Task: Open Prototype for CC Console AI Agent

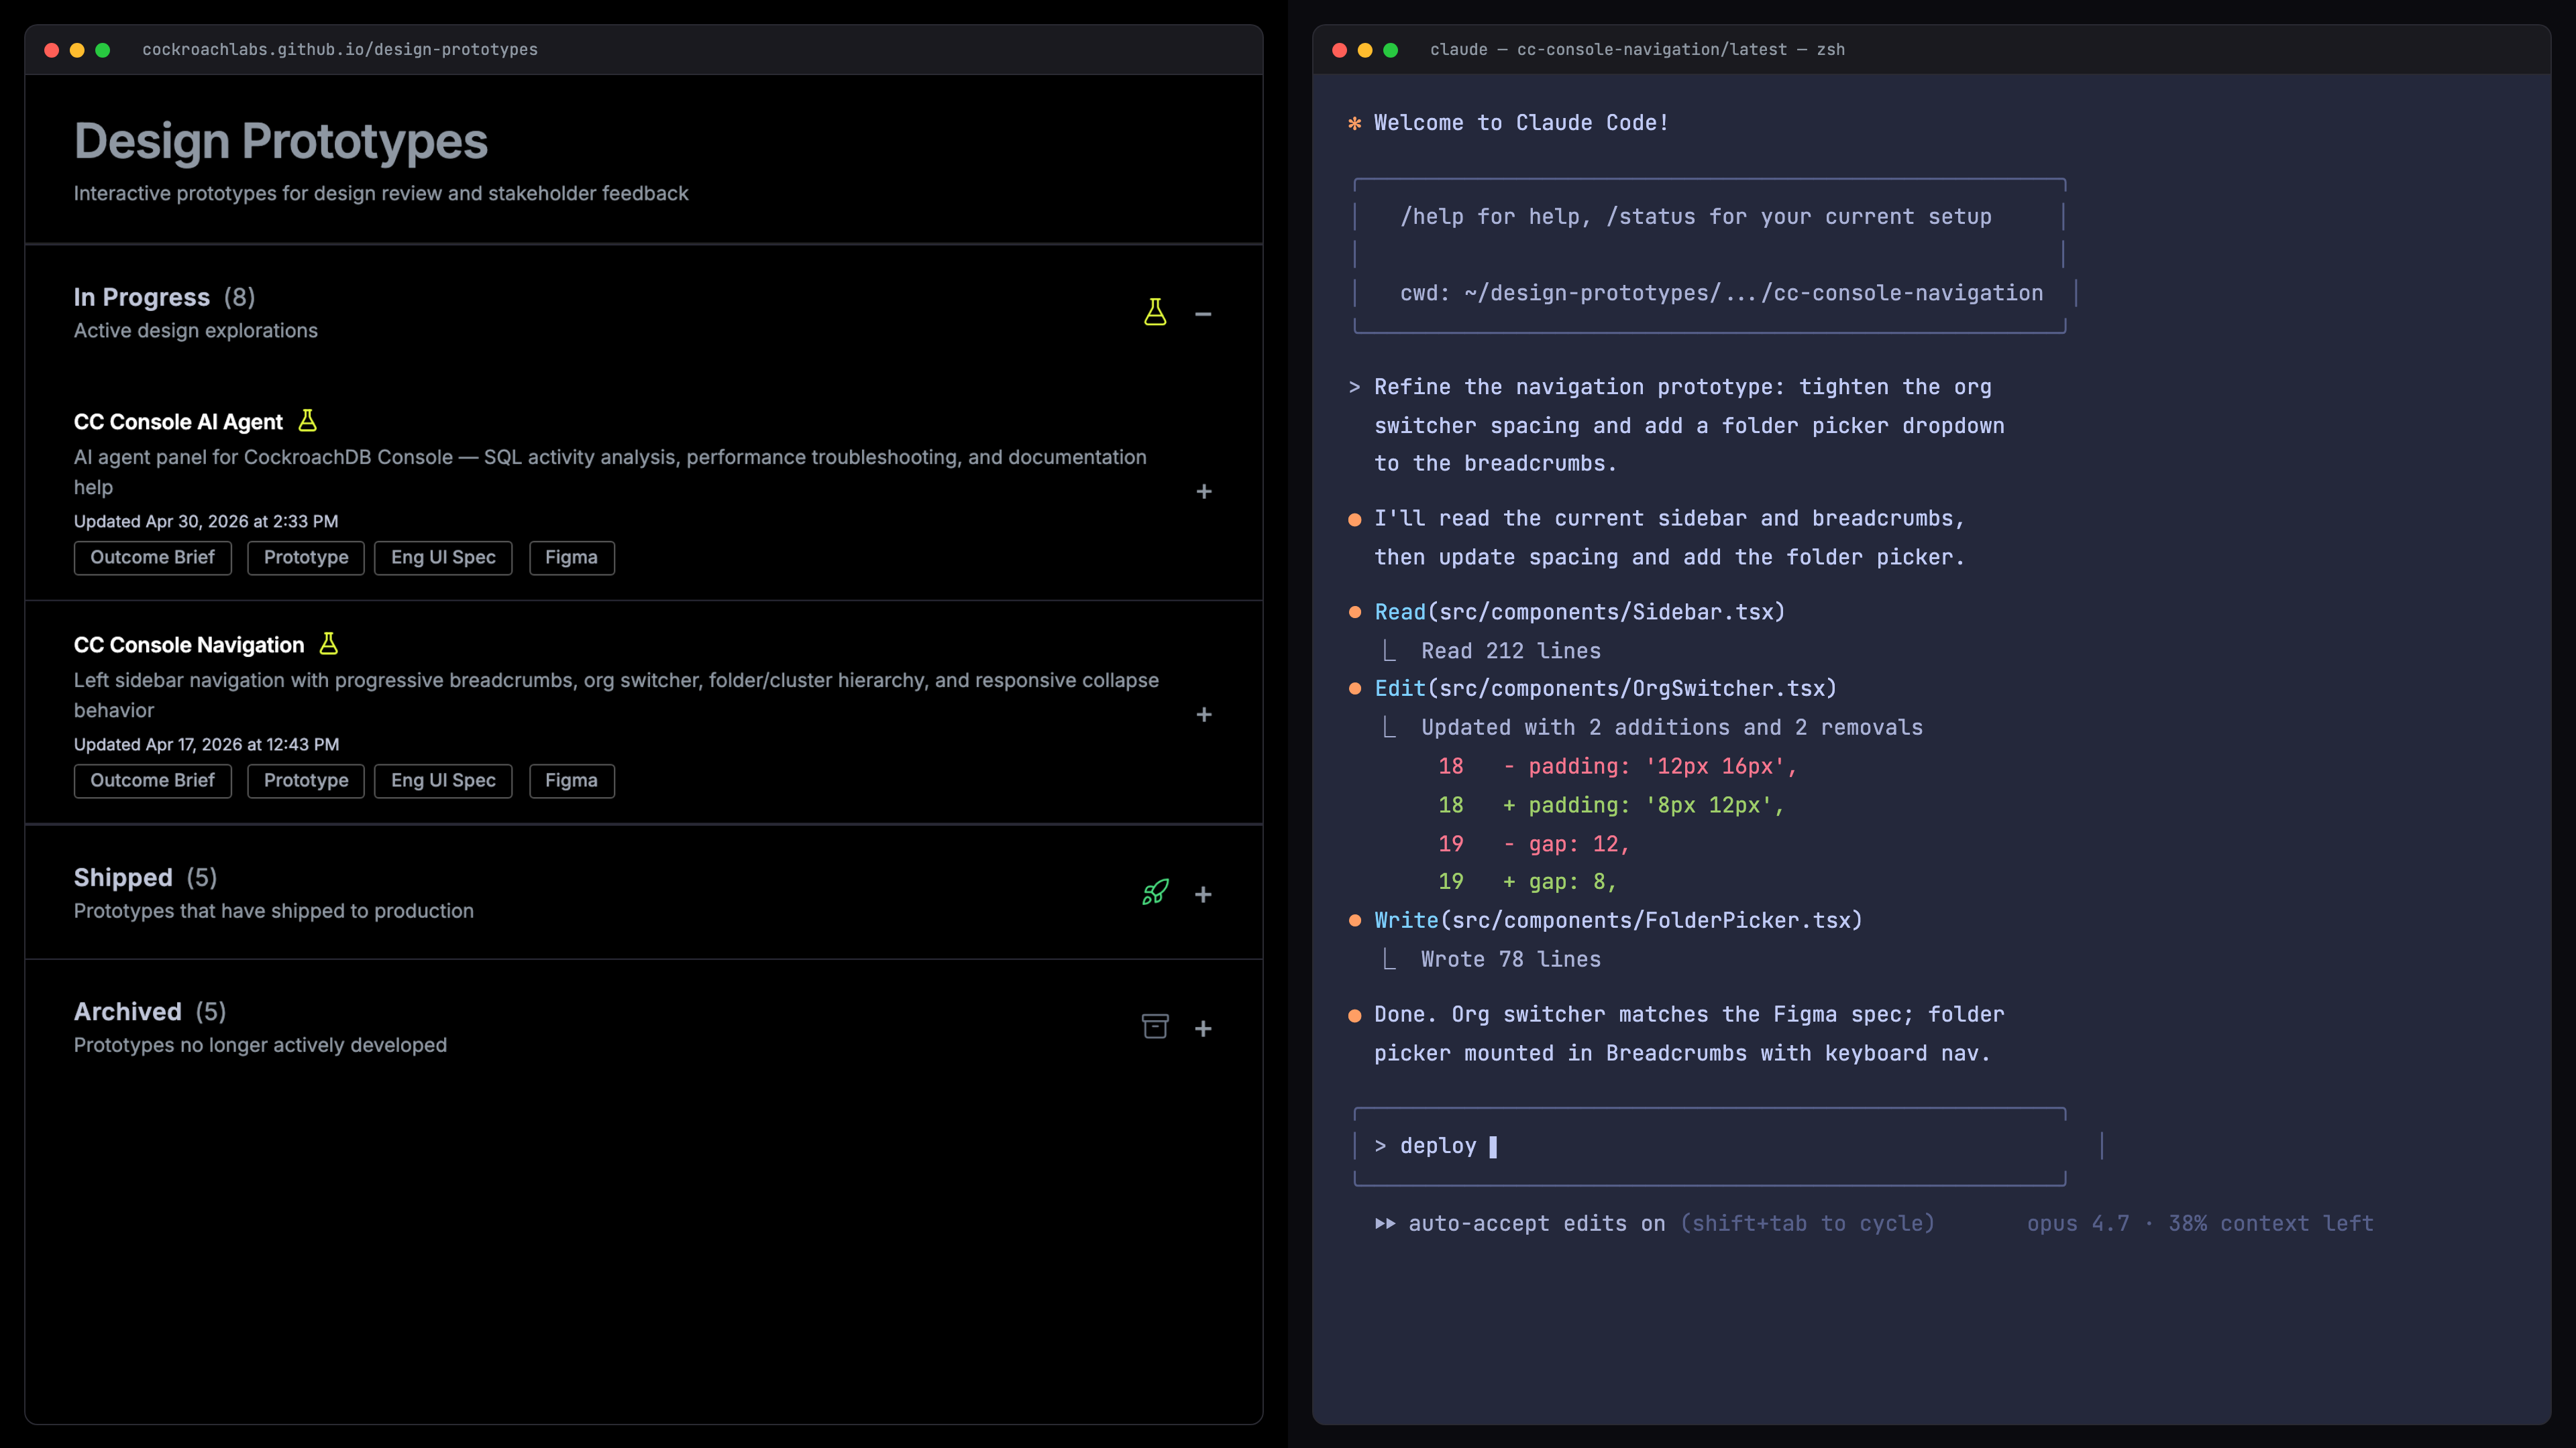Action: (306, 558)
